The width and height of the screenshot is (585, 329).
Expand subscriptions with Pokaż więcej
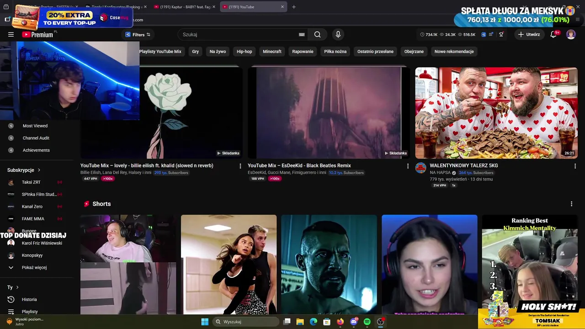(x=34, y=267)
